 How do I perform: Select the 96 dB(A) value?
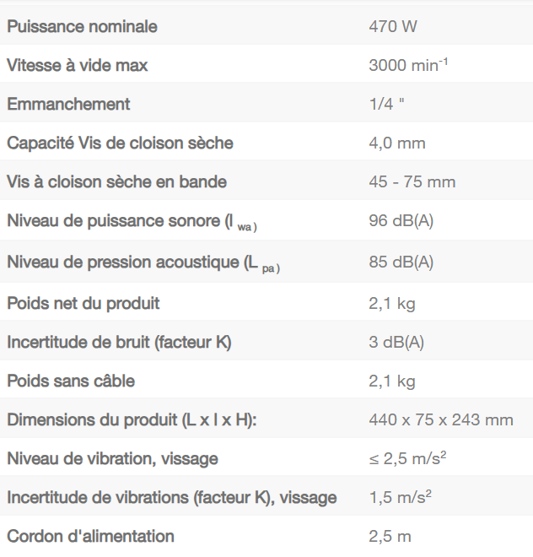pyautogui.click(x=401, y=221)
